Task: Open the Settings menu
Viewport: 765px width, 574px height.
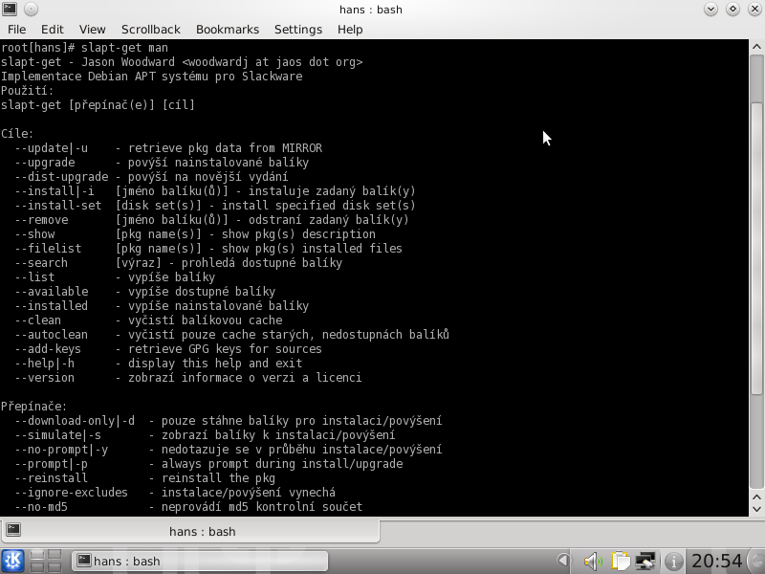Action: (298, 30)
